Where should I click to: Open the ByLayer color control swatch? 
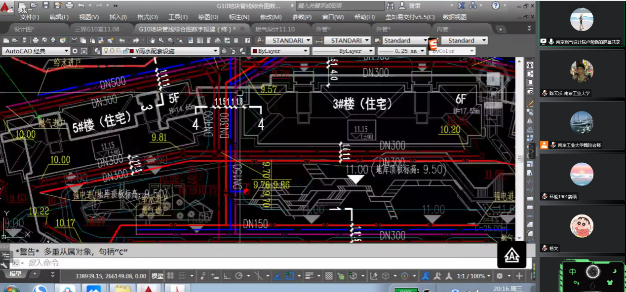[x=279, y=51]
